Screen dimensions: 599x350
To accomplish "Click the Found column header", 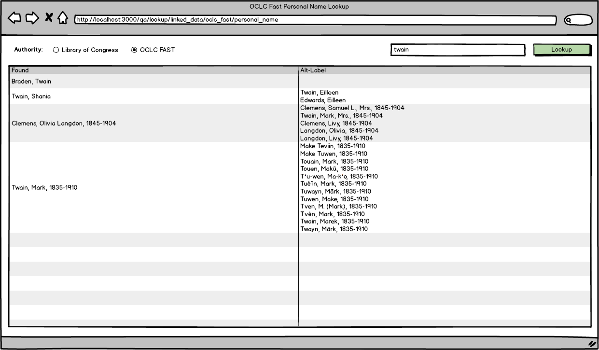I will coord(154,70).
